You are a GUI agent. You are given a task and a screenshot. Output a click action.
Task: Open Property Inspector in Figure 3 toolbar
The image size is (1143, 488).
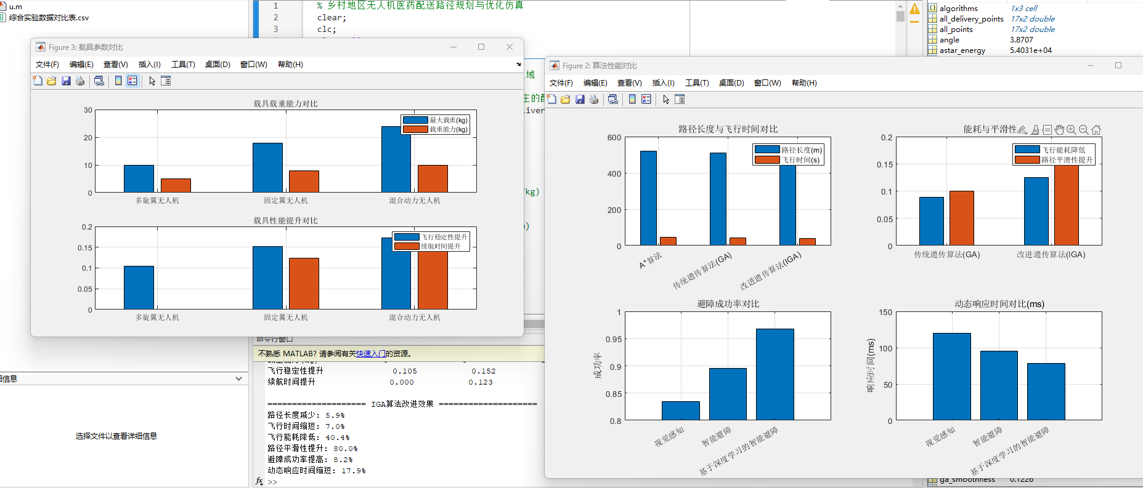166,81
